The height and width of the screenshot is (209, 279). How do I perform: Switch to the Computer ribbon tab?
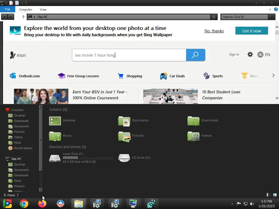(x=25, y=10)
